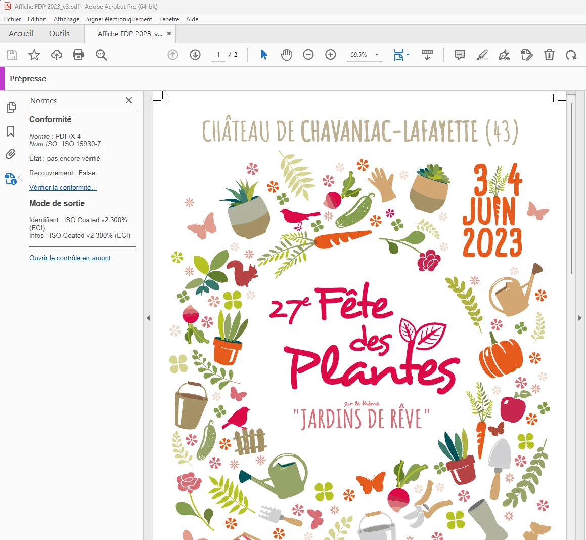Screen dimensions: 586x540
Task: Go to previous page arrow icon
Action: [172, 55]
